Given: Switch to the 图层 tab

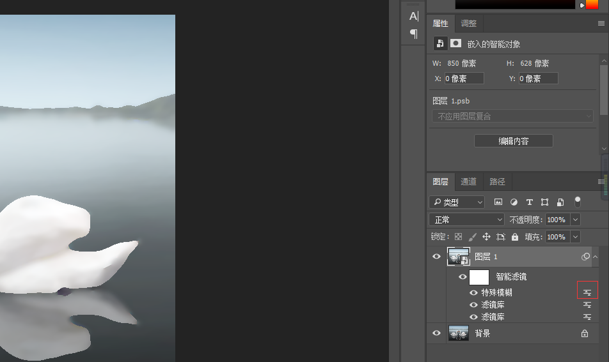Looking at the screenshot, I should pyautogui.click(x=440, y=181).
